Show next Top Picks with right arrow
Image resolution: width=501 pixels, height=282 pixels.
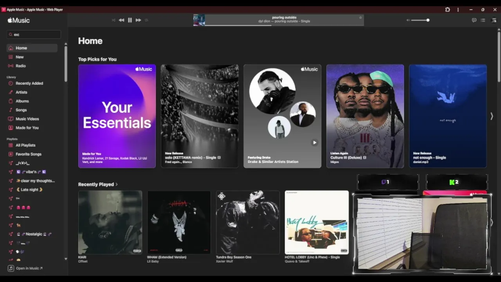(x=492, y=116)
